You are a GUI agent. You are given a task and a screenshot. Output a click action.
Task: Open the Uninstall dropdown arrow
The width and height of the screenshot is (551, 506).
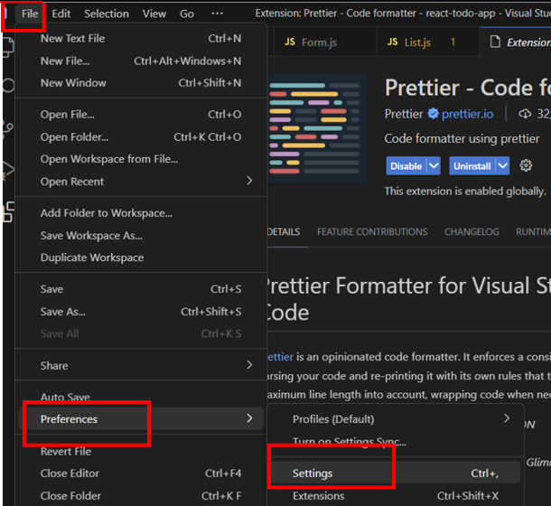click(x=502, y=166)
